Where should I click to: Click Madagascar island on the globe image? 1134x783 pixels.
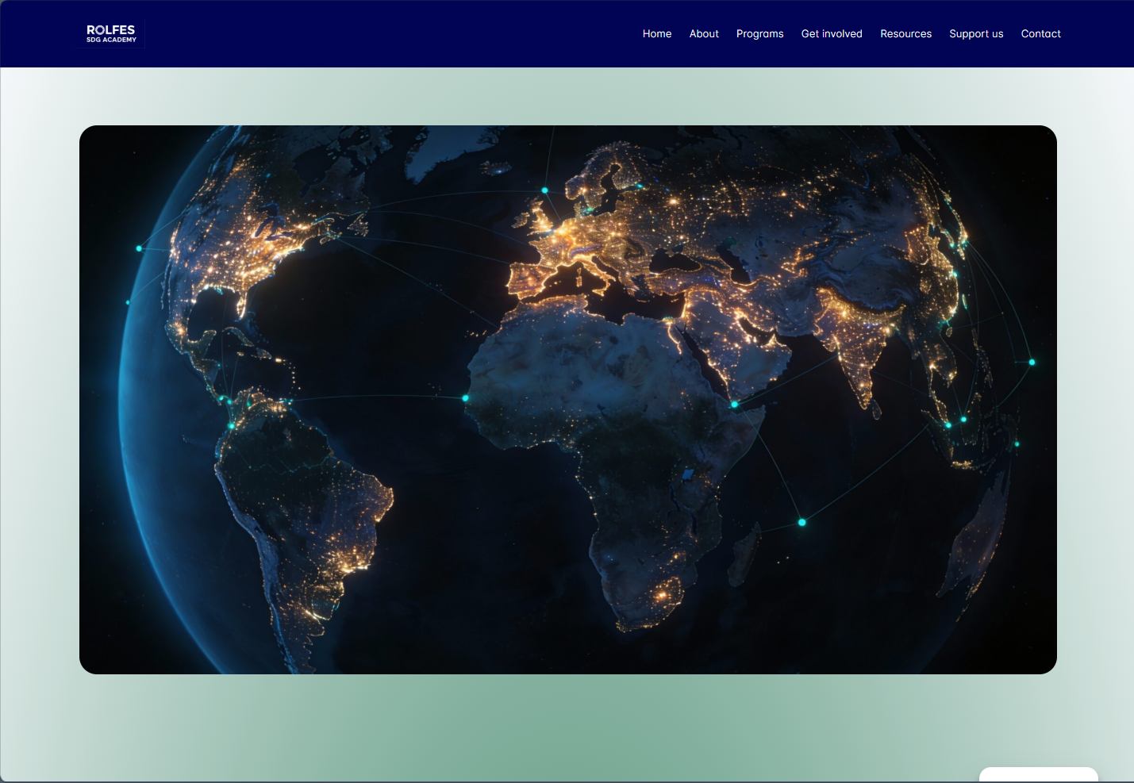click(744, 555)
